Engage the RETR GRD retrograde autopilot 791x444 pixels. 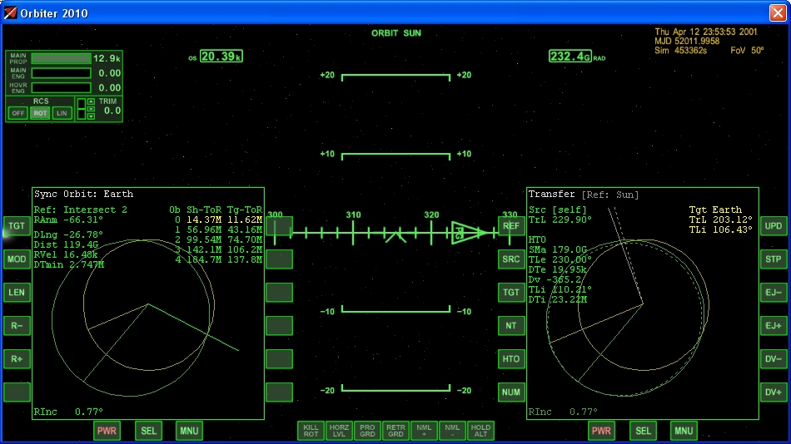pos(395,430)
